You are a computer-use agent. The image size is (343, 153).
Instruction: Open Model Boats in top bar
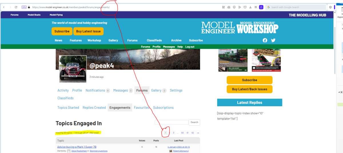(x=34, y=15)
